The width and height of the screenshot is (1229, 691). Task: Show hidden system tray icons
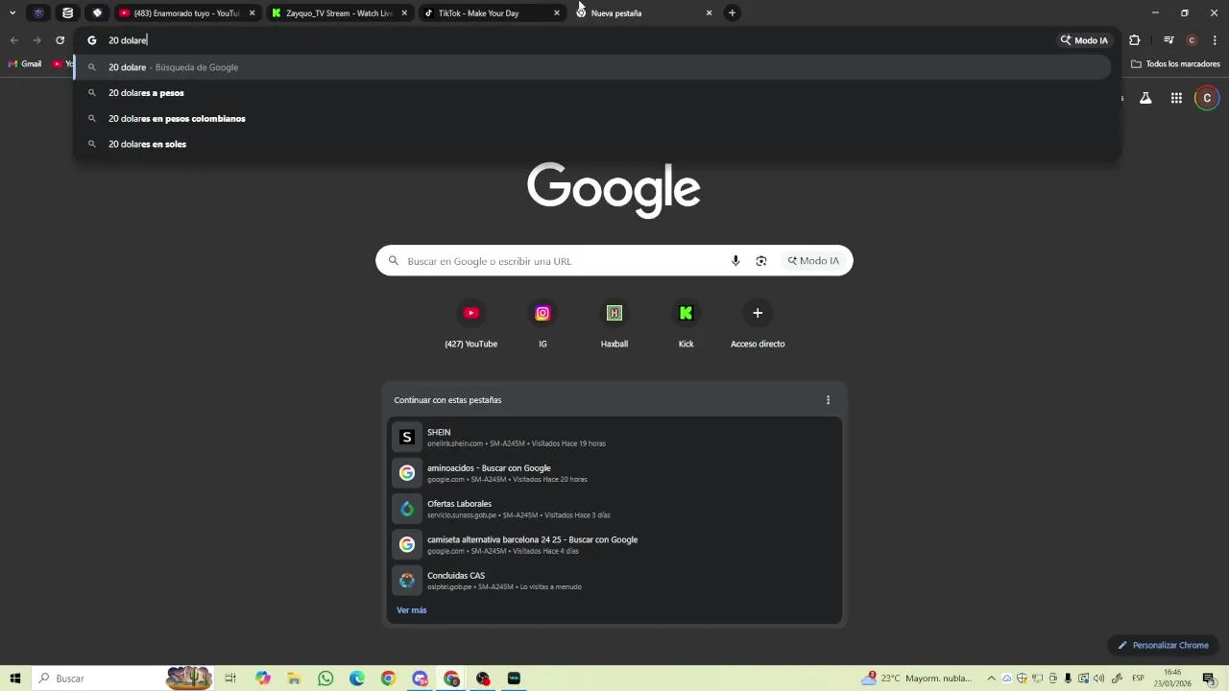pos(992,679)
